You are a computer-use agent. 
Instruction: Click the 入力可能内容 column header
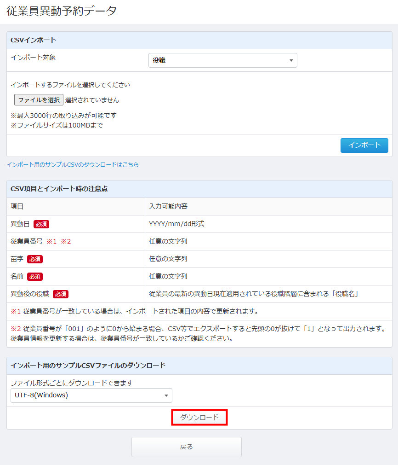point(168,207)
